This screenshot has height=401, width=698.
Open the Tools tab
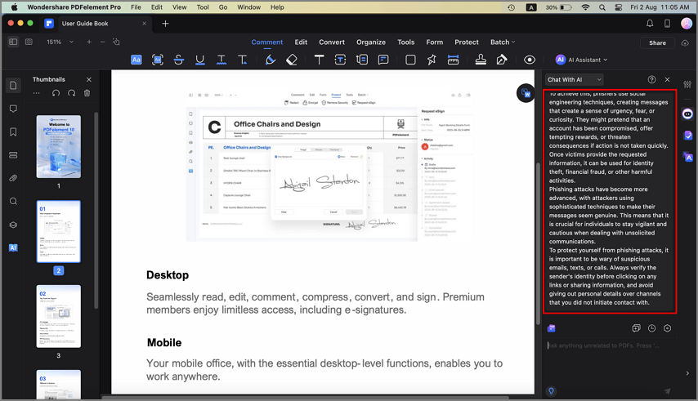406,42
